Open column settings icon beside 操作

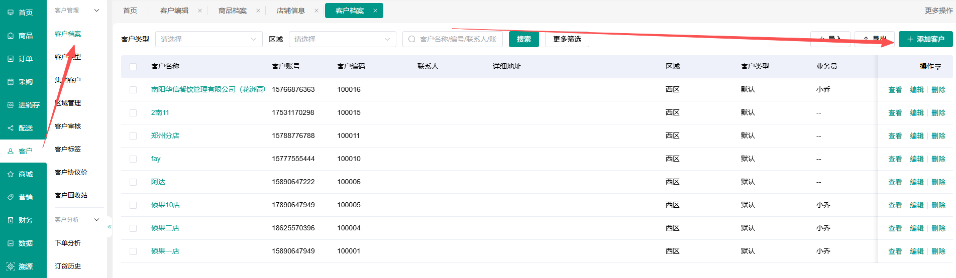pyautogui.click(x=938, y=66)
